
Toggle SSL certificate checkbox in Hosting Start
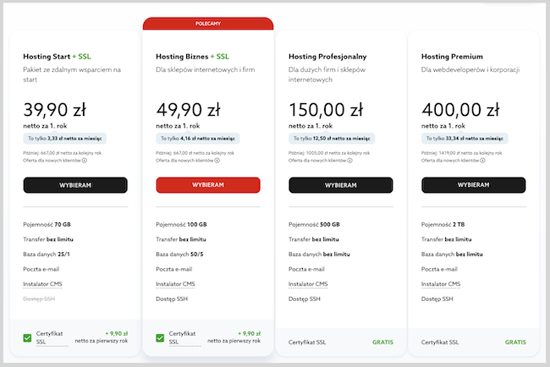click(27, 338)
